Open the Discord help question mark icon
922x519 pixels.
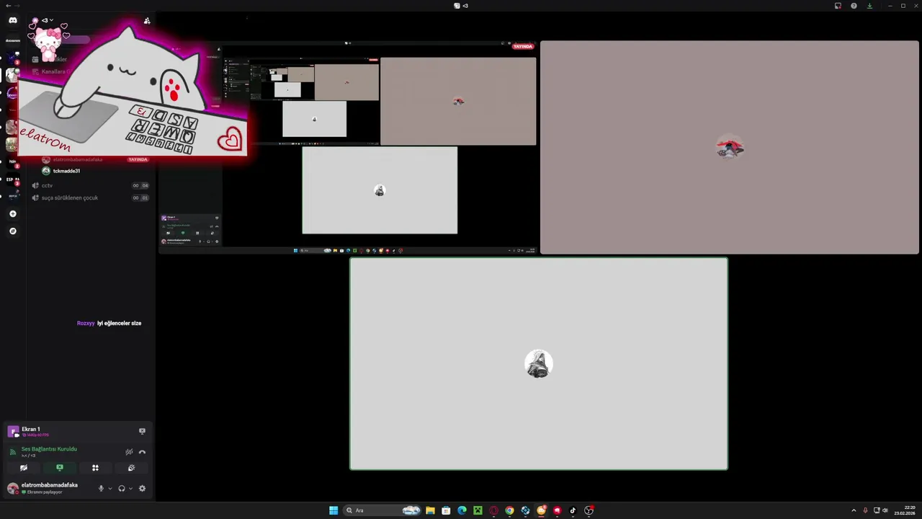click(x=854, y=6)
